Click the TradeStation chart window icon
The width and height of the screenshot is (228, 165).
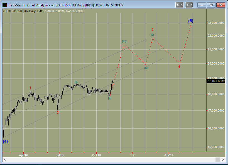[4, 5]
